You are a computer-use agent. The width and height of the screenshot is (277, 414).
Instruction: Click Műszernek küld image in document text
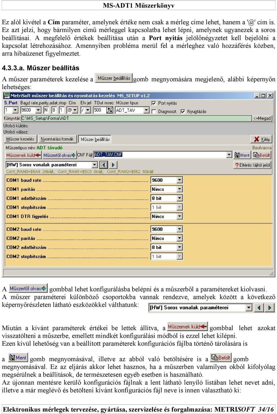(x=187, y=327)
